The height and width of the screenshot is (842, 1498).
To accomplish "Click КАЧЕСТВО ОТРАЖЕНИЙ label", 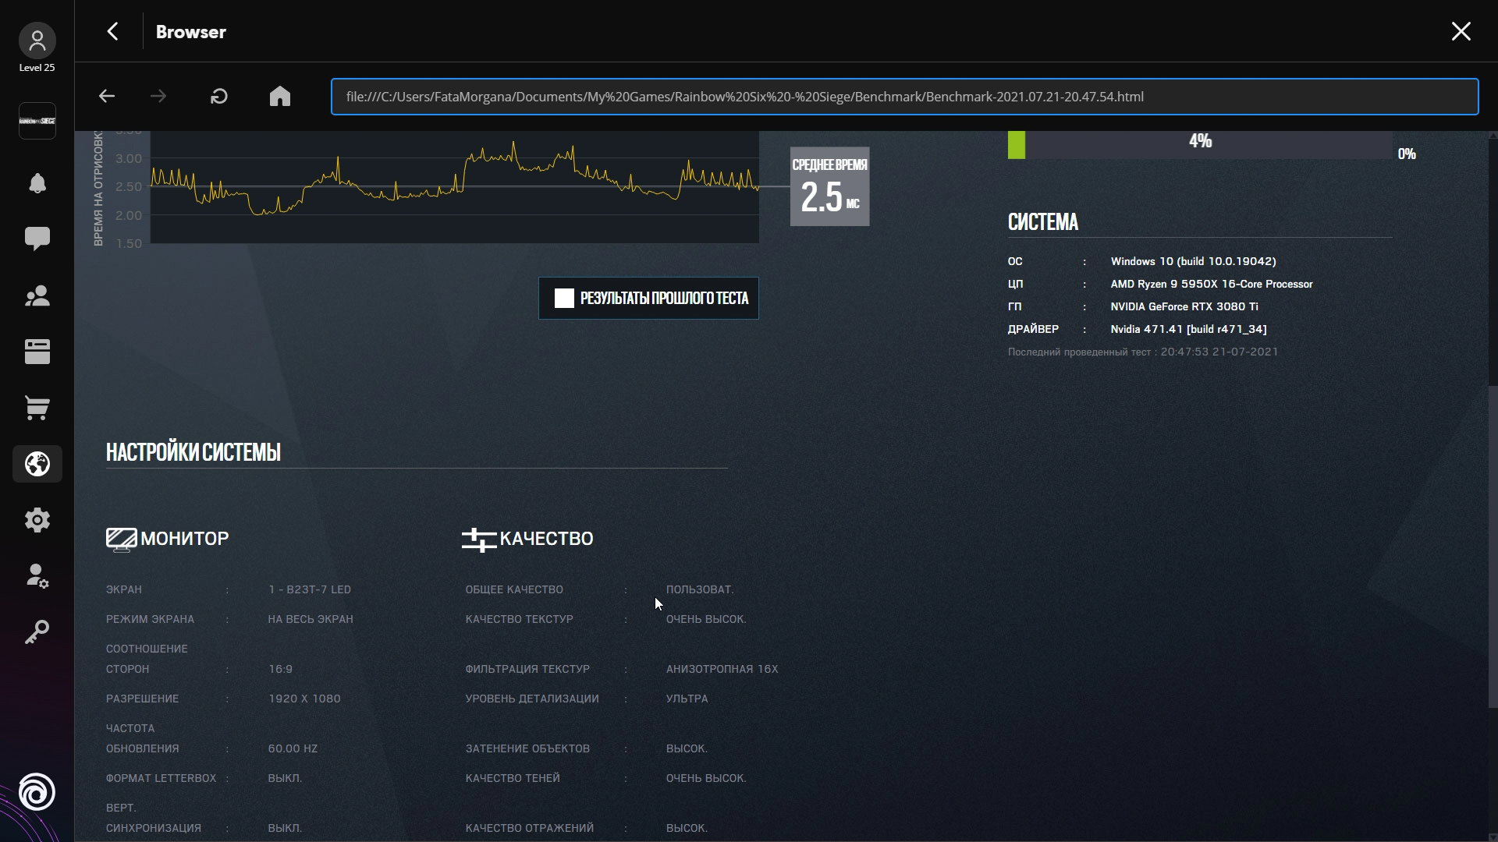I will click(530, 828).
